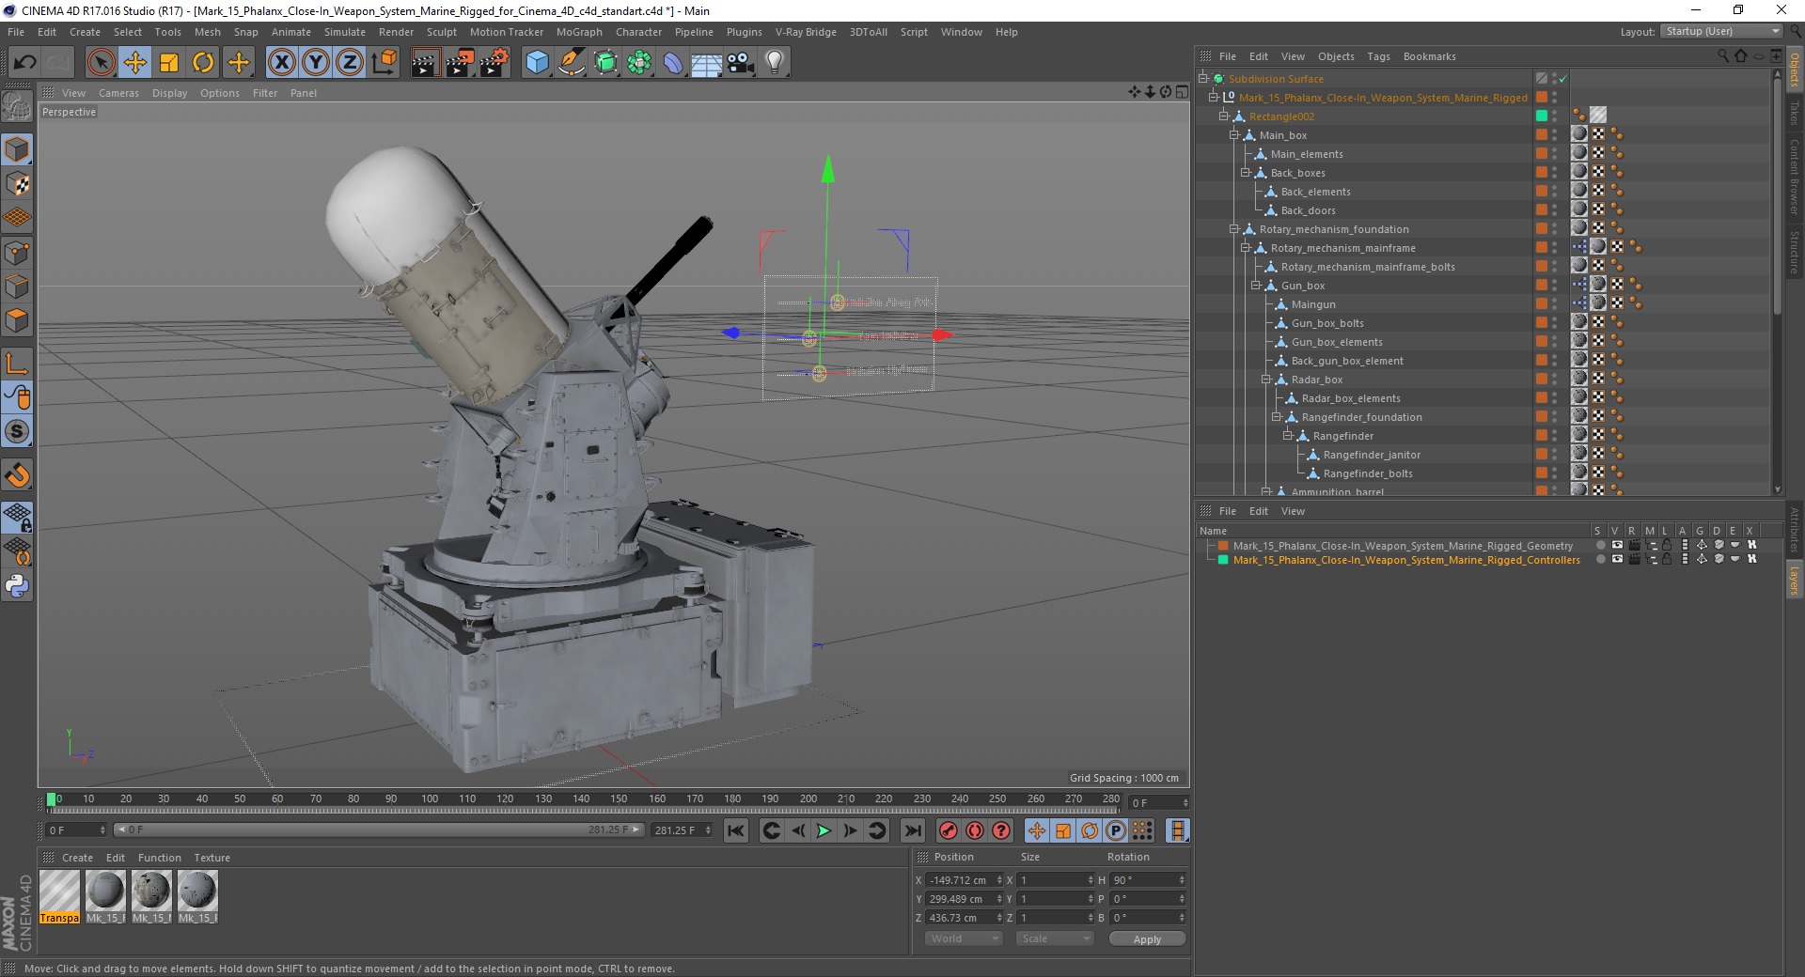
Task: Toggle lock on the Geometry layer
Action: pyautogui.click(x=1667, y=546)
